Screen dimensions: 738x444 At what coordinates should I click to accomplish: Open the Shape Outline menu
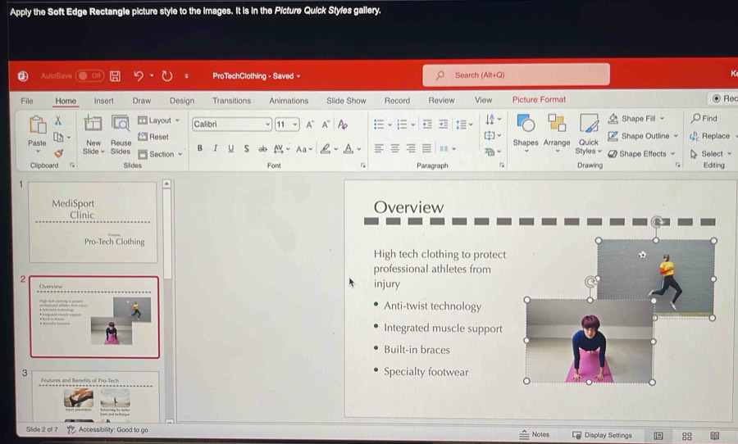click(643, 136)
